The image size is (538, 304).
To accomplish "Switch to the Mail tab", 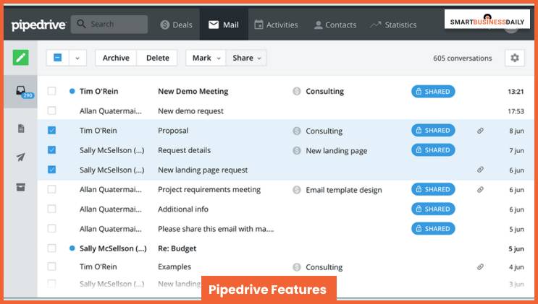I will (x=224, y=25).
